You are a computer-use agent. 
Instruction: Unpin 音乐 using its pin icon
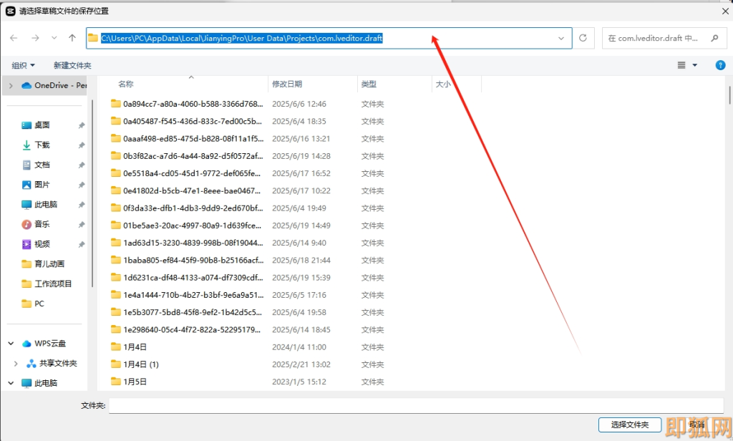[82, 225]
